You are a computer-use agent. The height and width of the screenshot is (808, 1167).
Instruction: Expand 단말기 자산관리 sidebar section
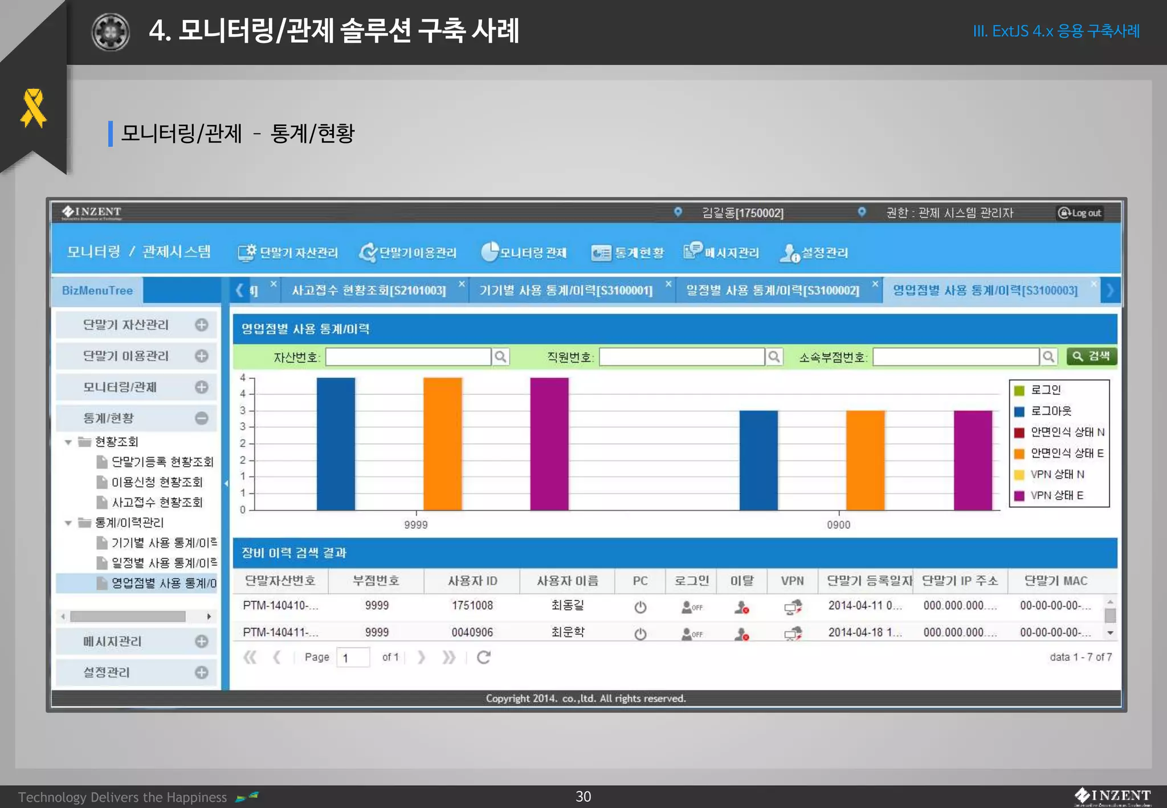pos(201,325)
